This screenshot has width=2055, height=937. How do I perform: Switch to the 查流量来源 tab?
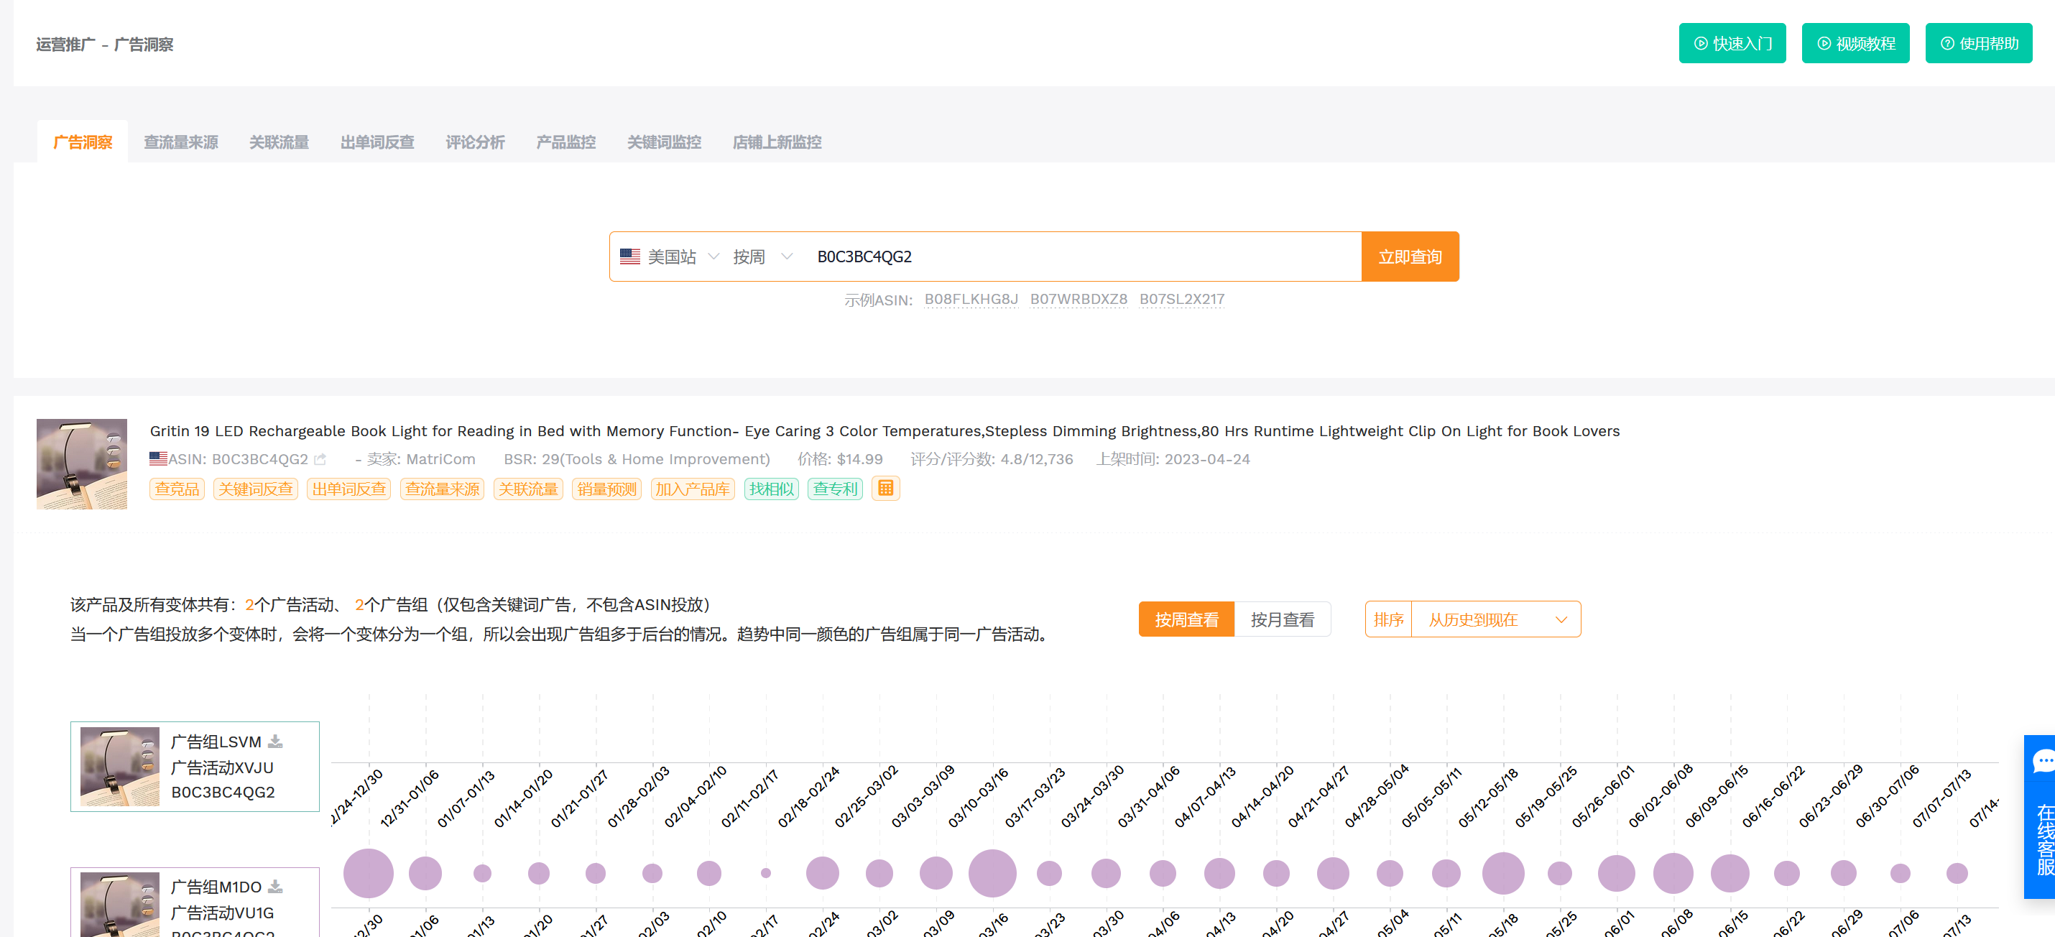(x=180, y=142)
